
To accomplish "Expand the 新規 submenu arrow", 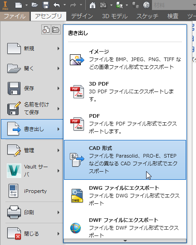I will click(59, 48).
